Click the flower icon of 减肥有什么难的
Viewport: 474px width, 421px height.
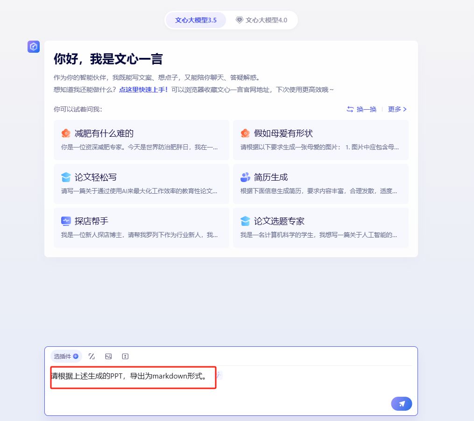tap(66, 133)
